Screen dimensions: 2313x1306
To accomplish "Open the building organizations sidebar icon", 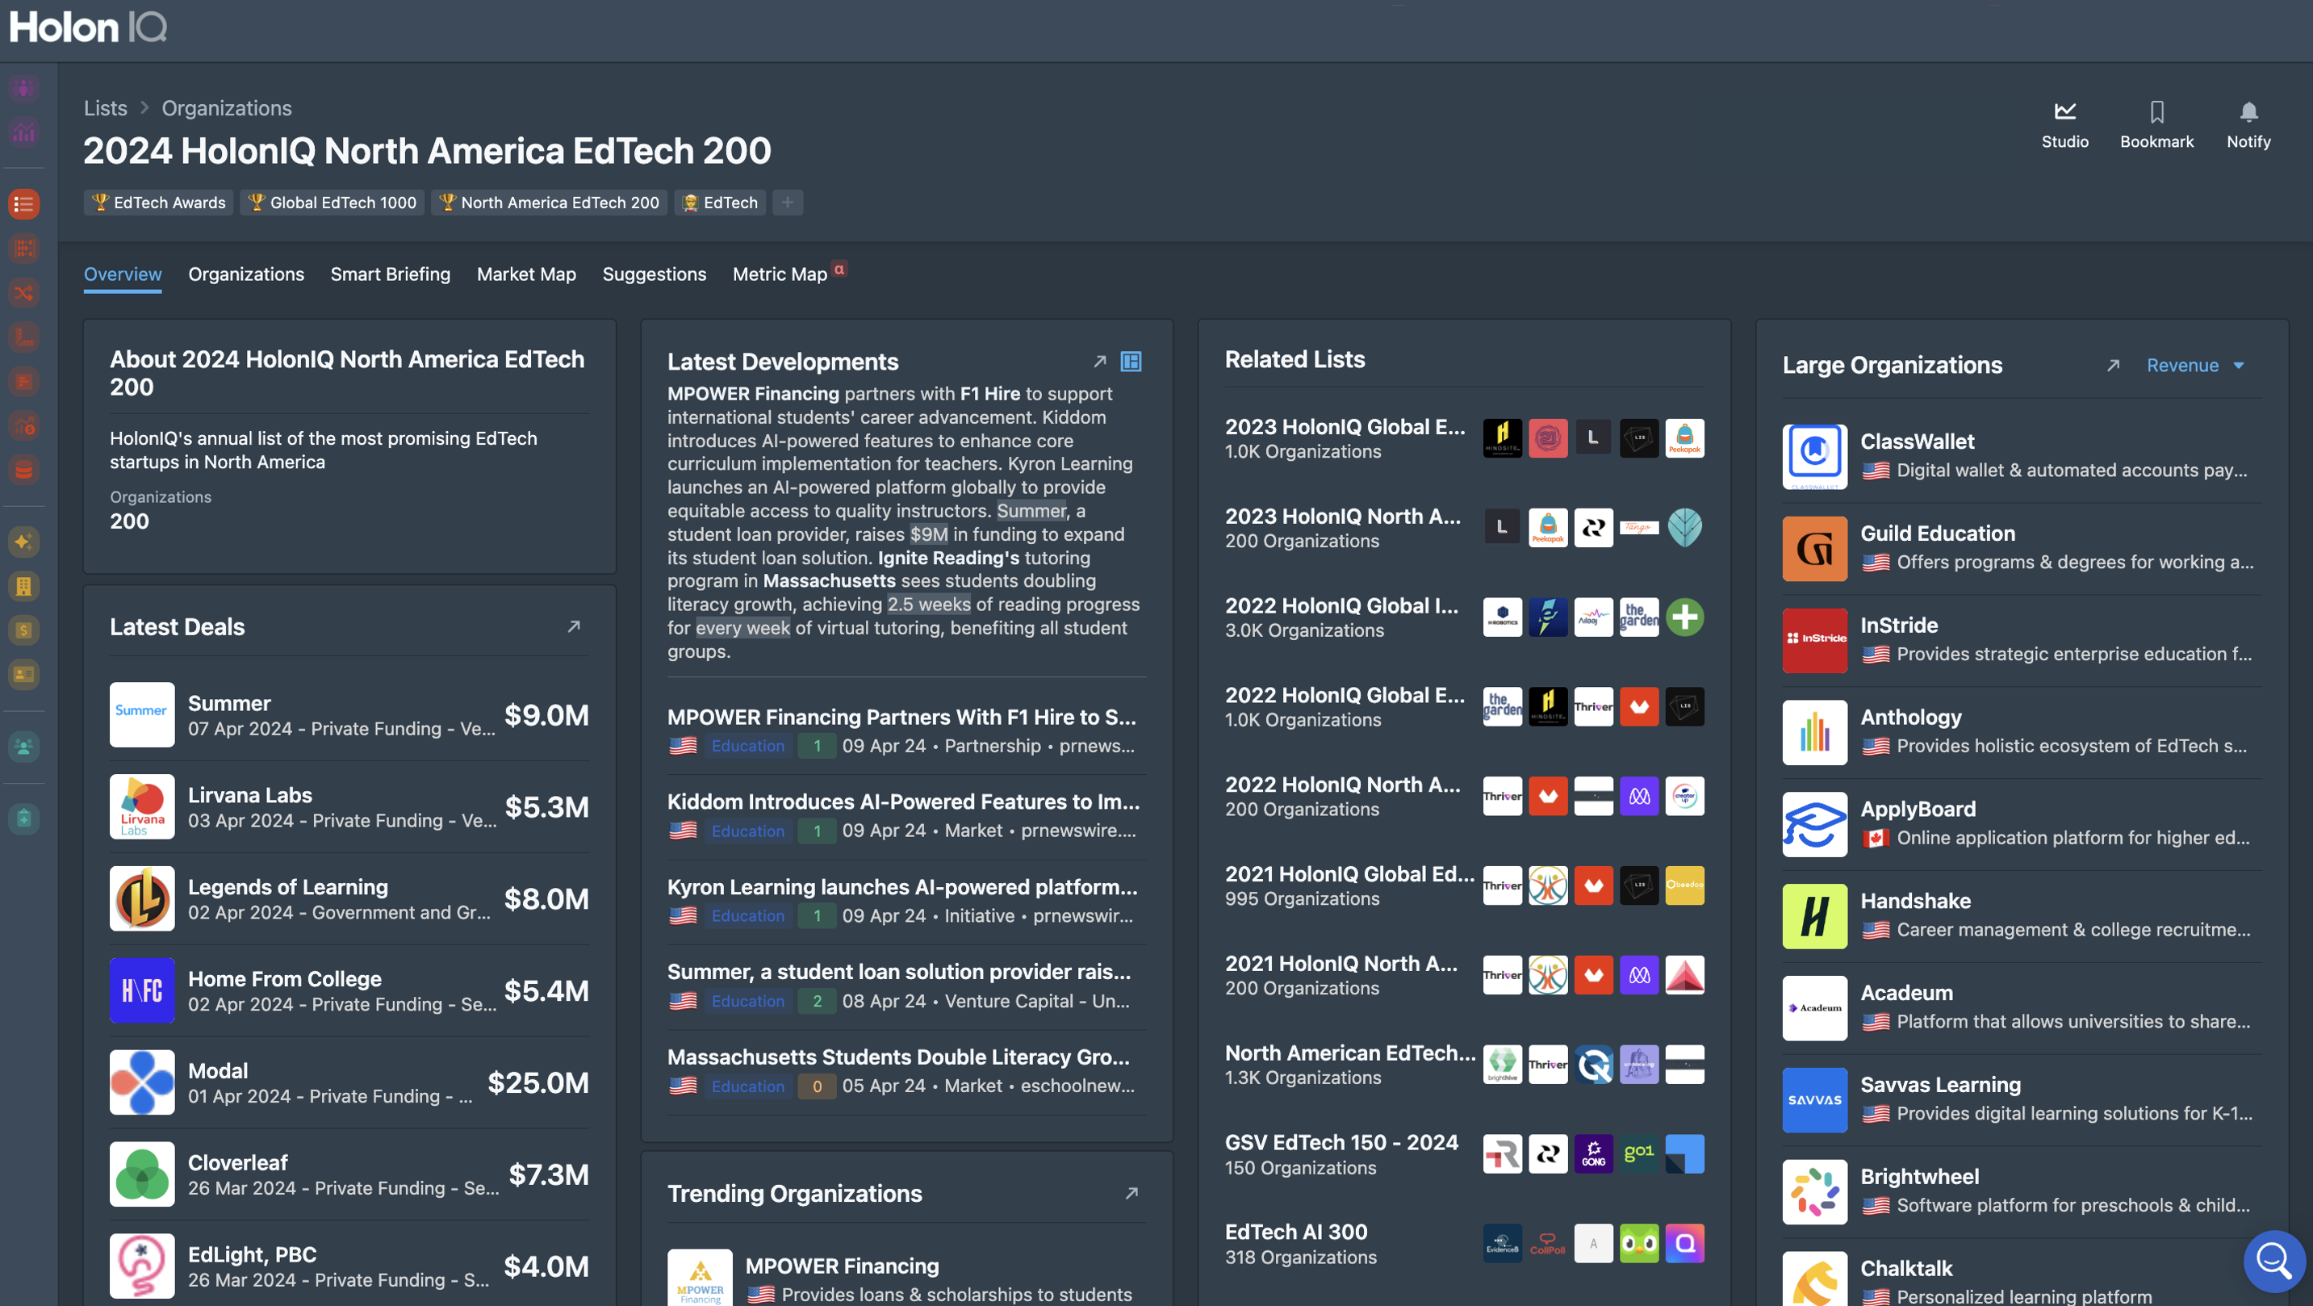I will pos(24,587).
